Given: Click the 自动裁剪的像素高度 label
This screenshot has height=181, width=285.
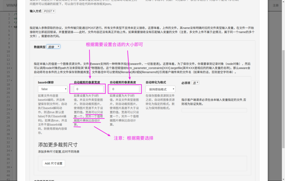Looking at the screenshot, I should (123, 82).
